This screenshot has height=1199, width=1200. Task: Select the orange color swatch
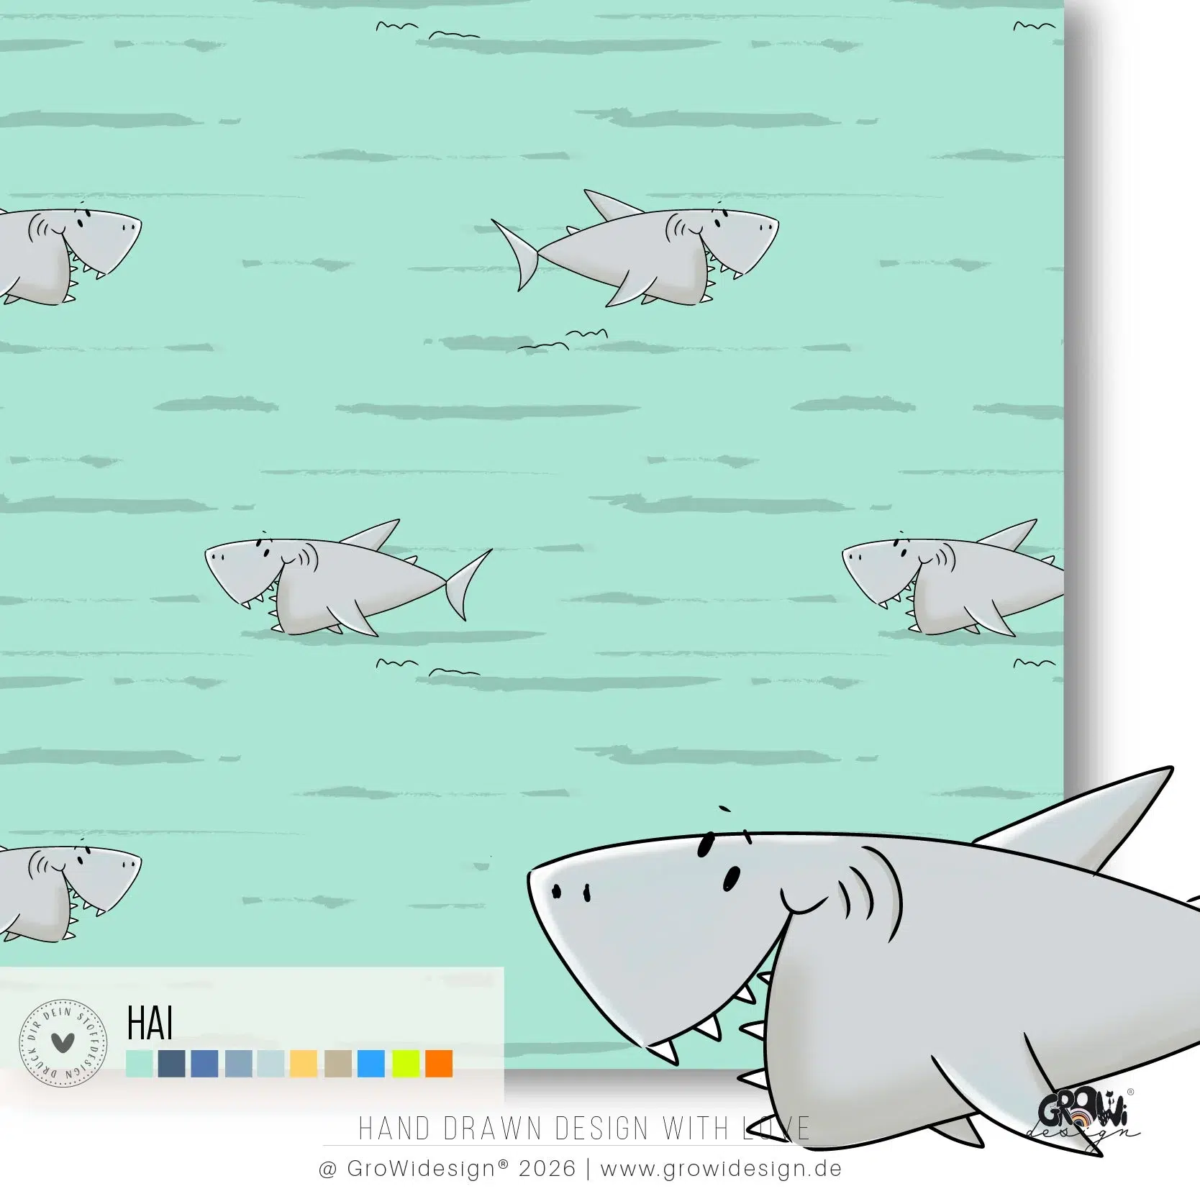point(439,1064)
